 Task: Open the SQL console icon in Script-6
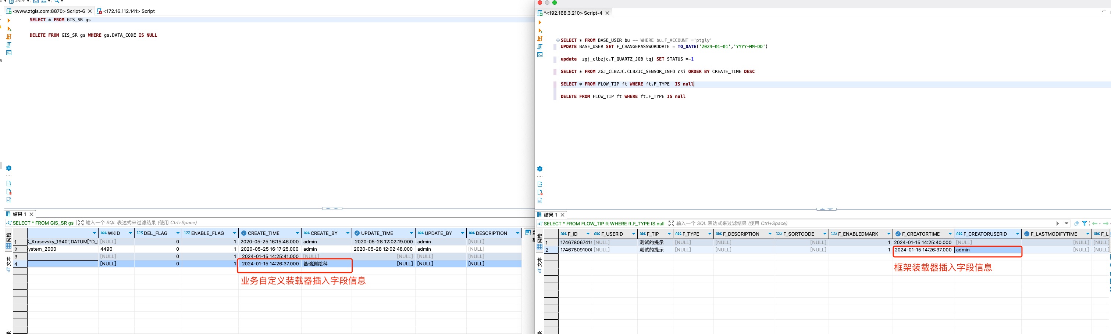(8, 53)
